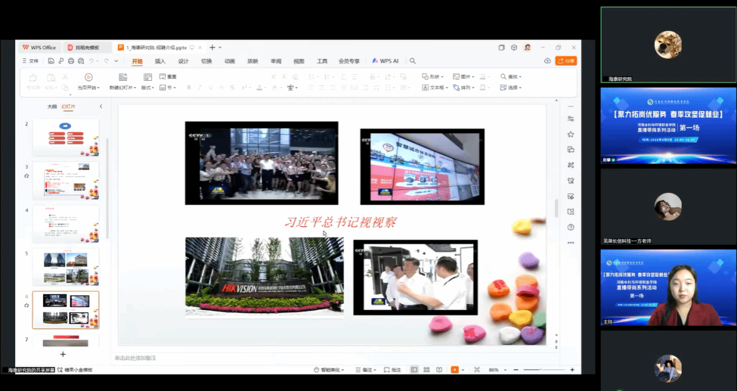Switch to 幻灯片 slides panel tab
This screenshot has height=391, width=737.
[x=69, y=106]
